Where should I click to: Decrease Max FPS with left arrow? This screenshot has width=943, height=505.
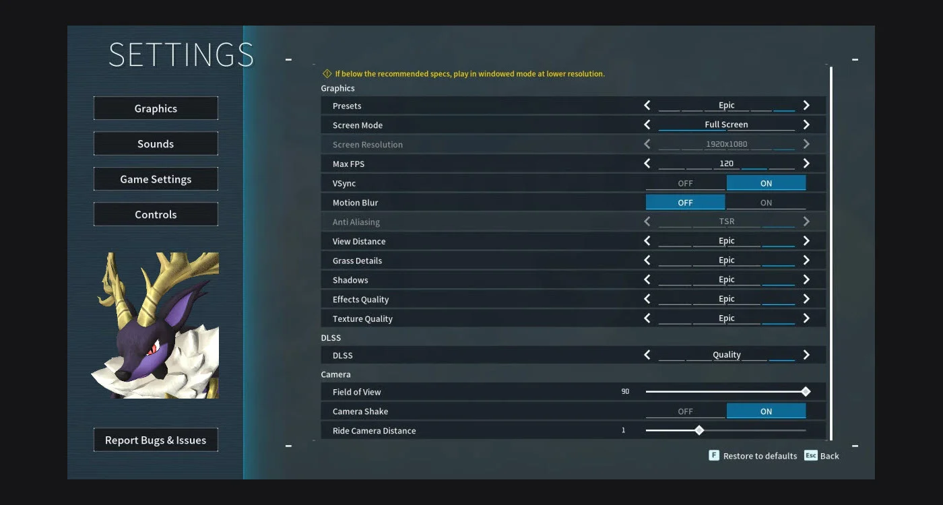647,164
